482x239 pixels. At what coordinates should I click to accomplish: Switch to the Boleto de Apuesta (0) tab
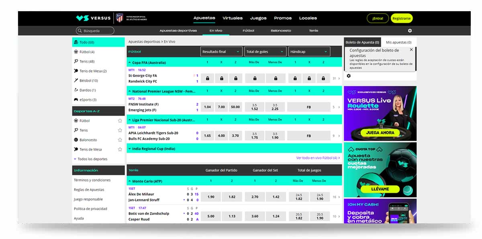pos(362,42)
